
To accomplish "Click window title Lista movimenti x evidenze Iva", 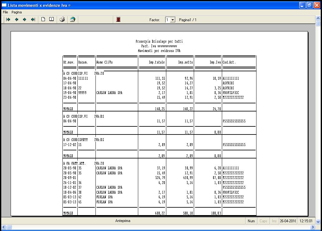I will click(x=37, y=5).
